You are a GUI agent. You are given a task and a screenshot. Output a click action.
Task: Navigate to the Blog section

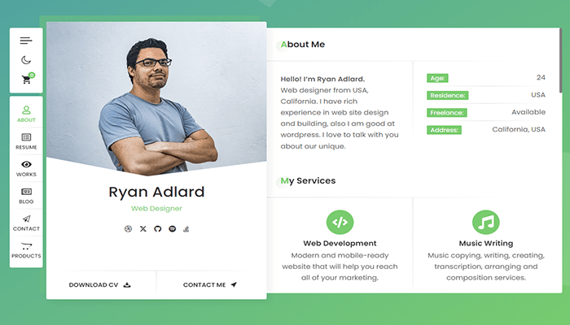tap(26, 196)
